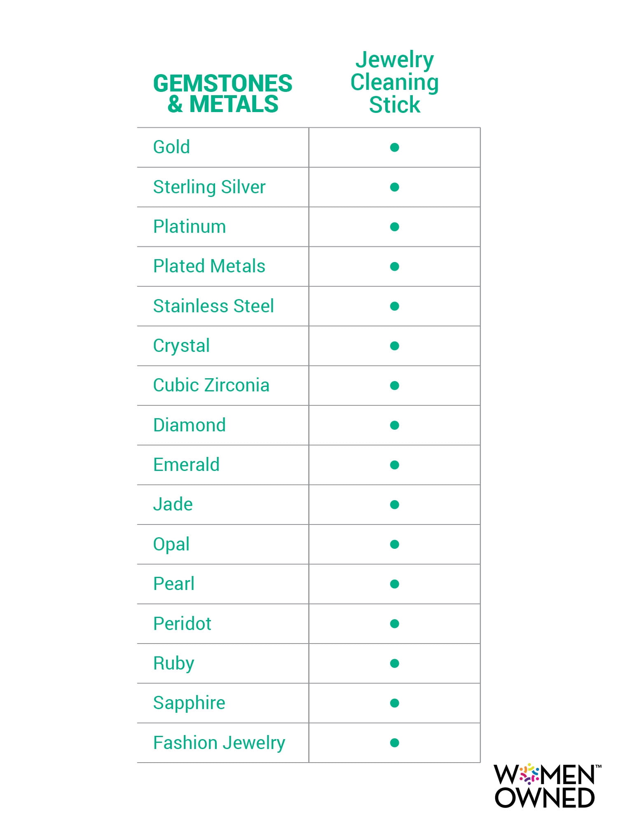
Task: Click the dot for Cubic Zirconia
Action: (394, 386)
